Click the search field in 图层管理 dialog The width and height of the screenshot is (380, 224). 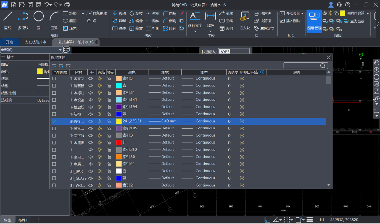coord(302,66)
